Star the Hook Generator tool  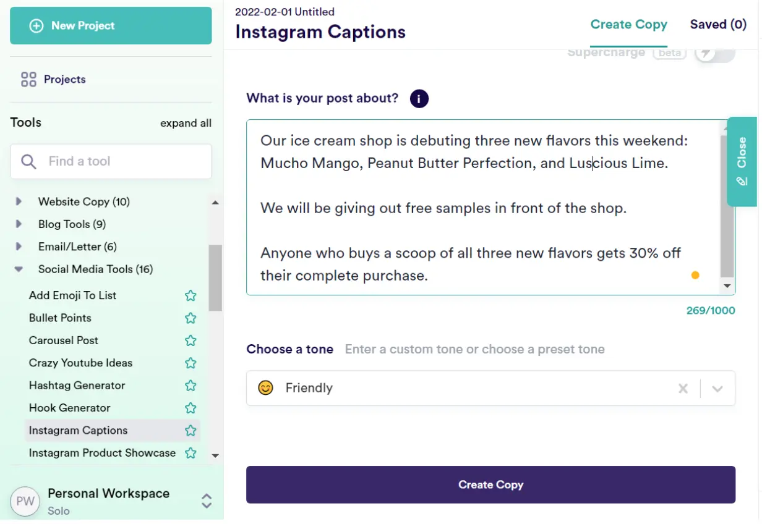(191, 408)
